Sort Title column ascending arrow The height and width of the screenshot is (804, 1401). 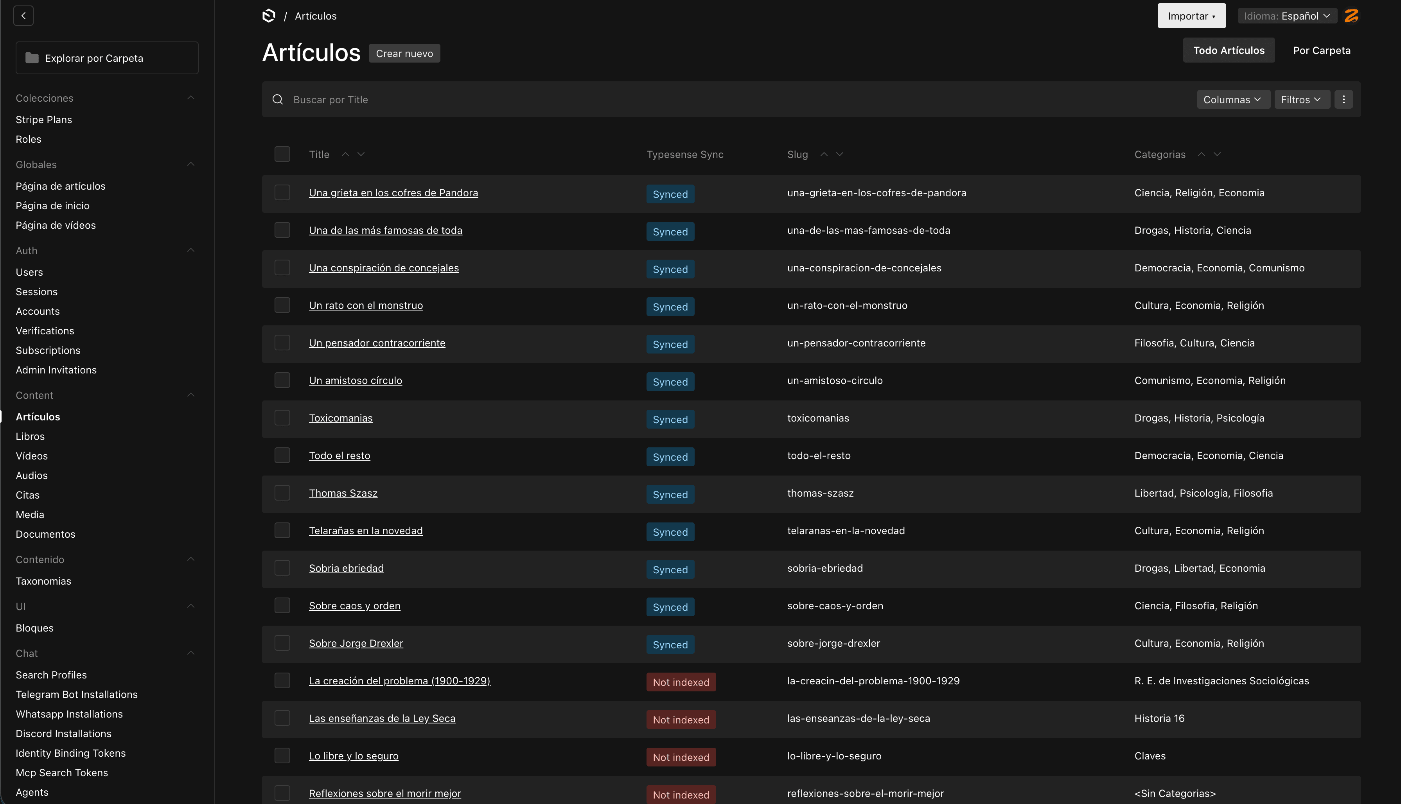(345, 154)
